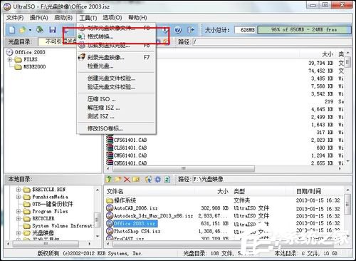
Task: Choose 压缩 ISO ... menu entry
Action: 116,99
